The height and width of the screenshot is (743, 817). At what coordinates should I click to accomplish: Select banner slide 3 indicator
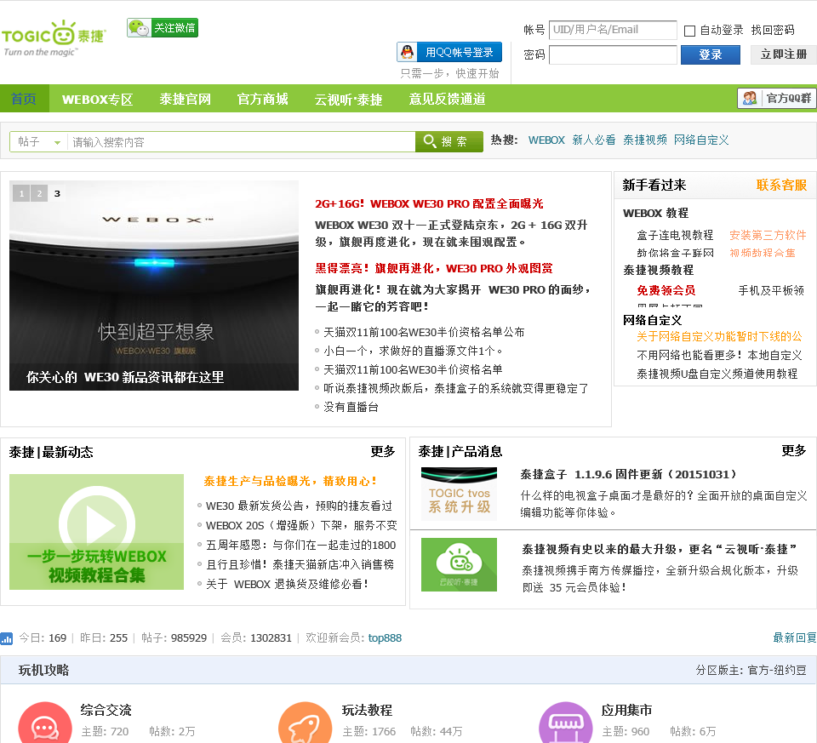tap(57, 194)
